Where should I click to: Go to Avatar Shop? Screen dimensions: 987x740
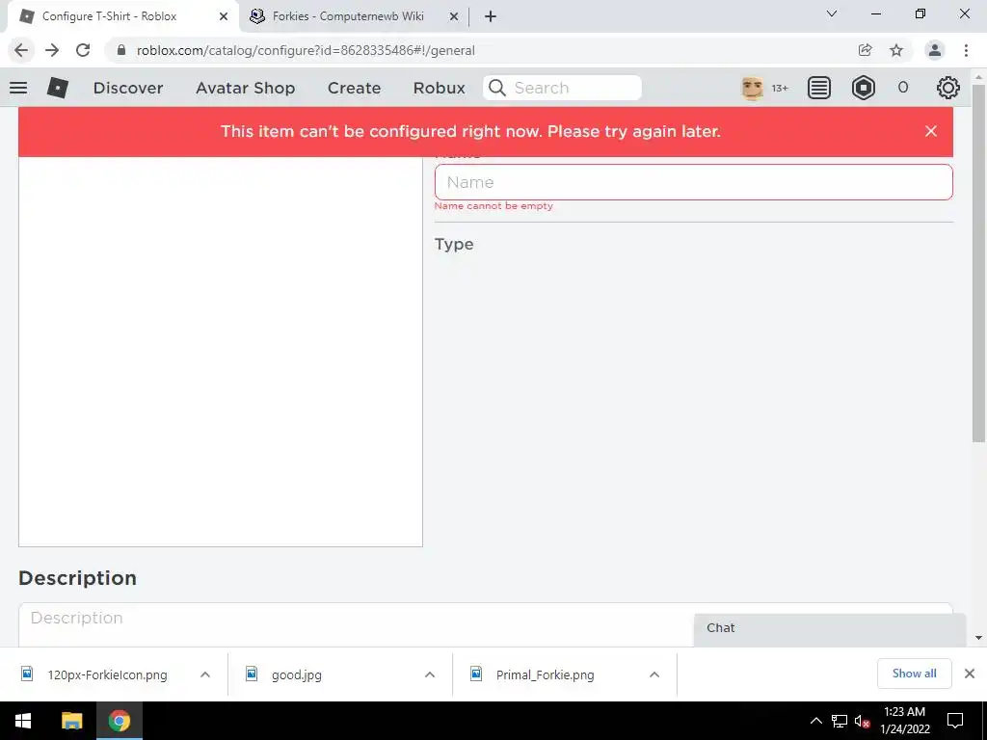point(246,88)
